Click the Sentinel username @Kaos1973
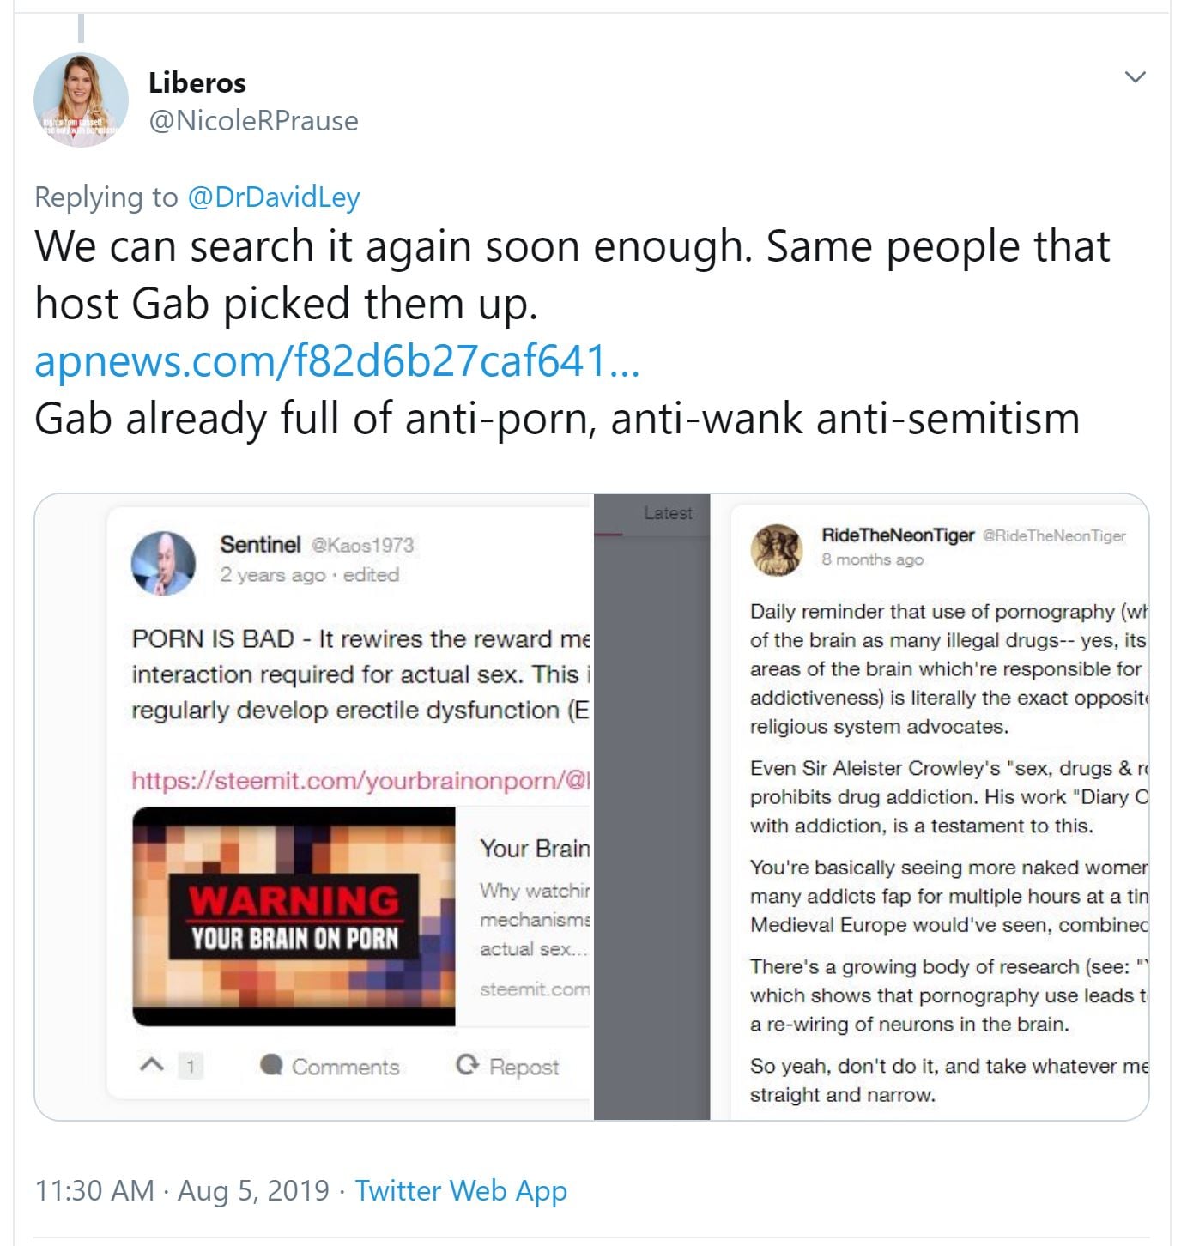 coord(361,545)
